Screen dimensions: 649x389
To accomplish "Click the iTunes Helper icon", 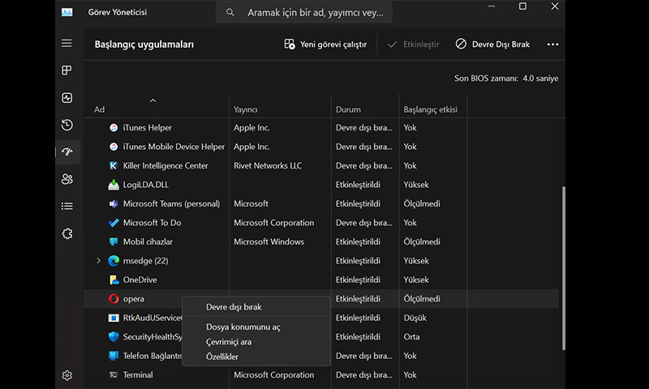I will [x=114, y=128].
